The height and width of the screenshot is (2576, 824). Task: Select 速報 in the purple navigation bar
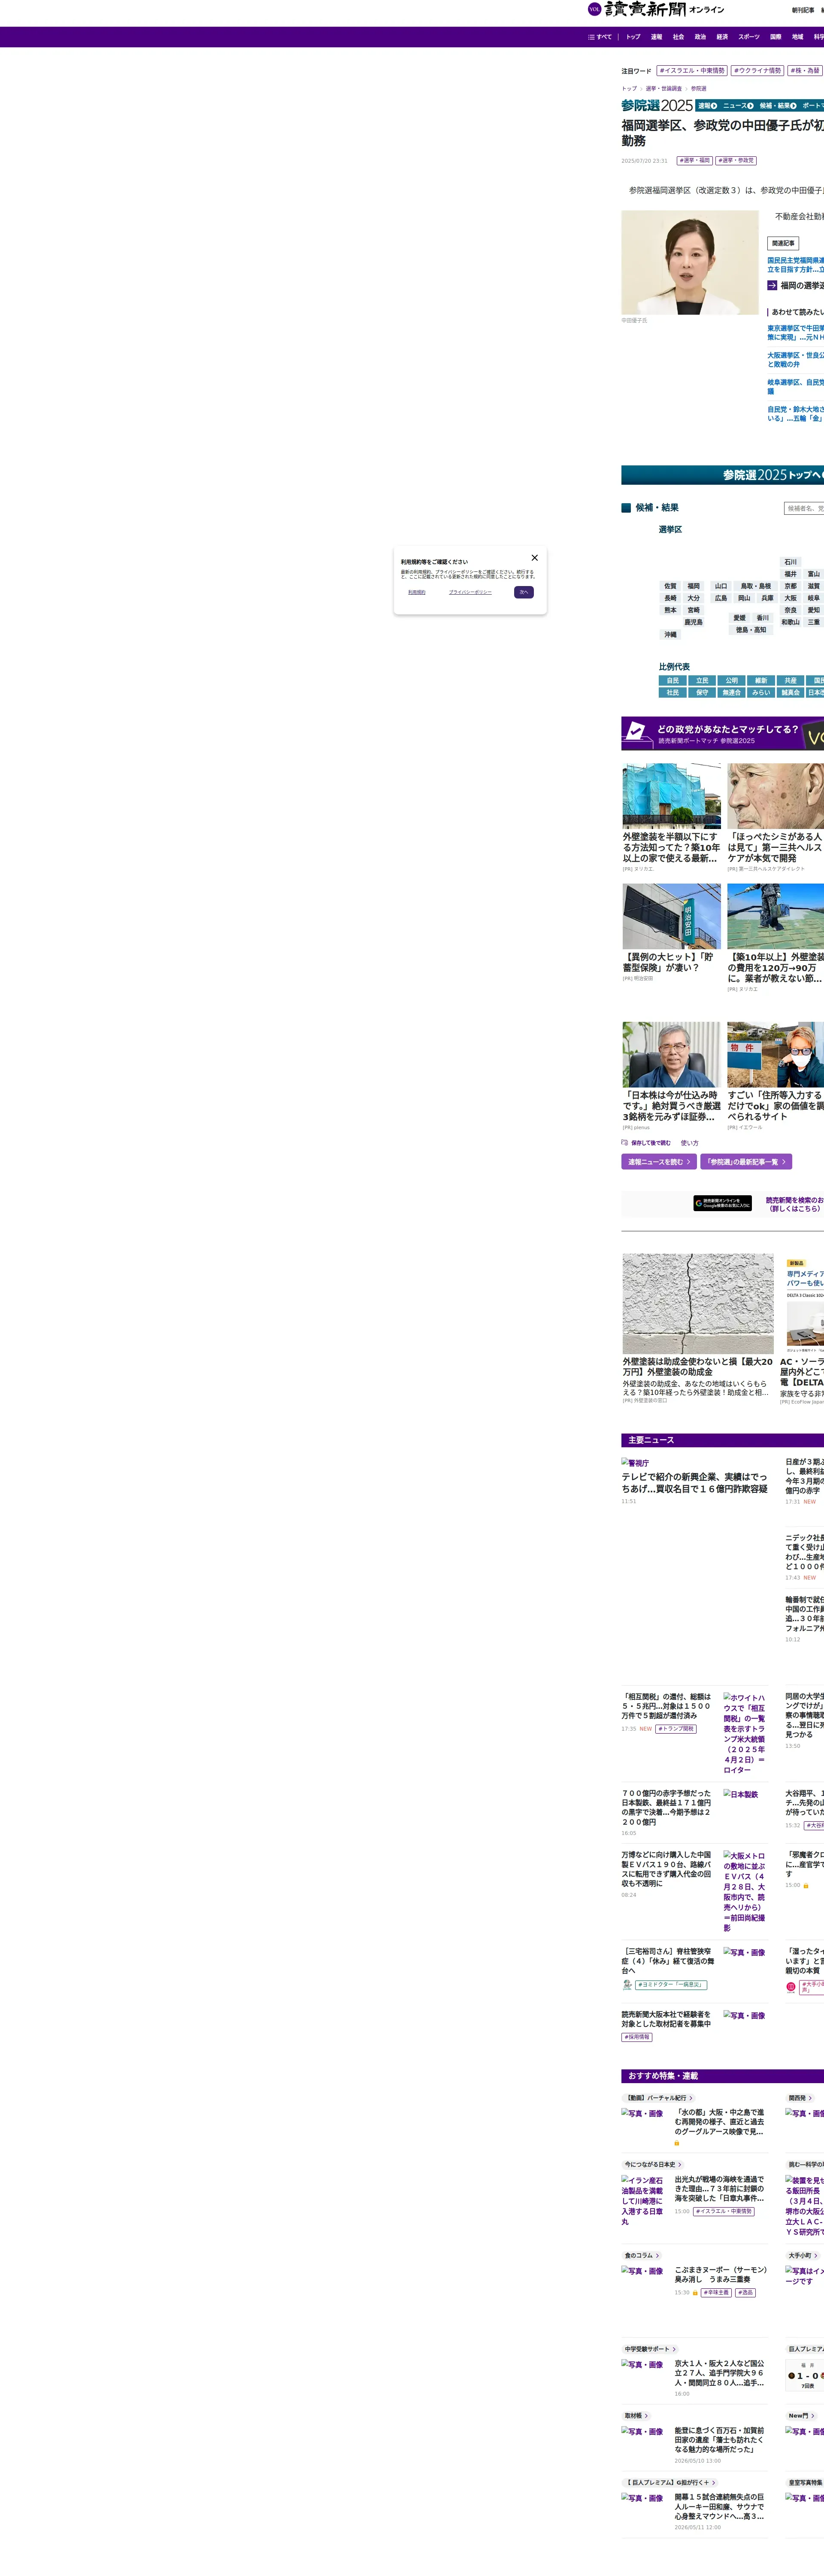[x=656, y=37]
